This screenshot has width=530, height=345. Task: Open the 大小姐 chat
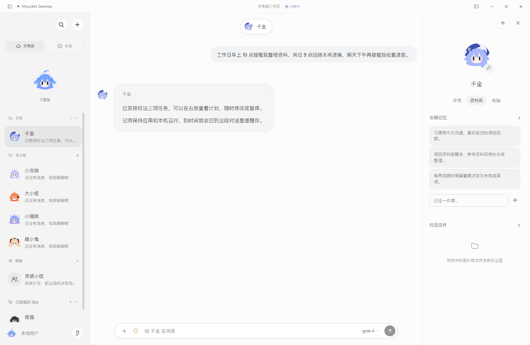point(43,197)
